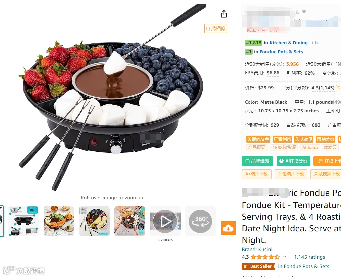Click the Kitchen & Dining category link
Image resolution: width=341 pixels, height=277 pixels.
coord(288,43)
